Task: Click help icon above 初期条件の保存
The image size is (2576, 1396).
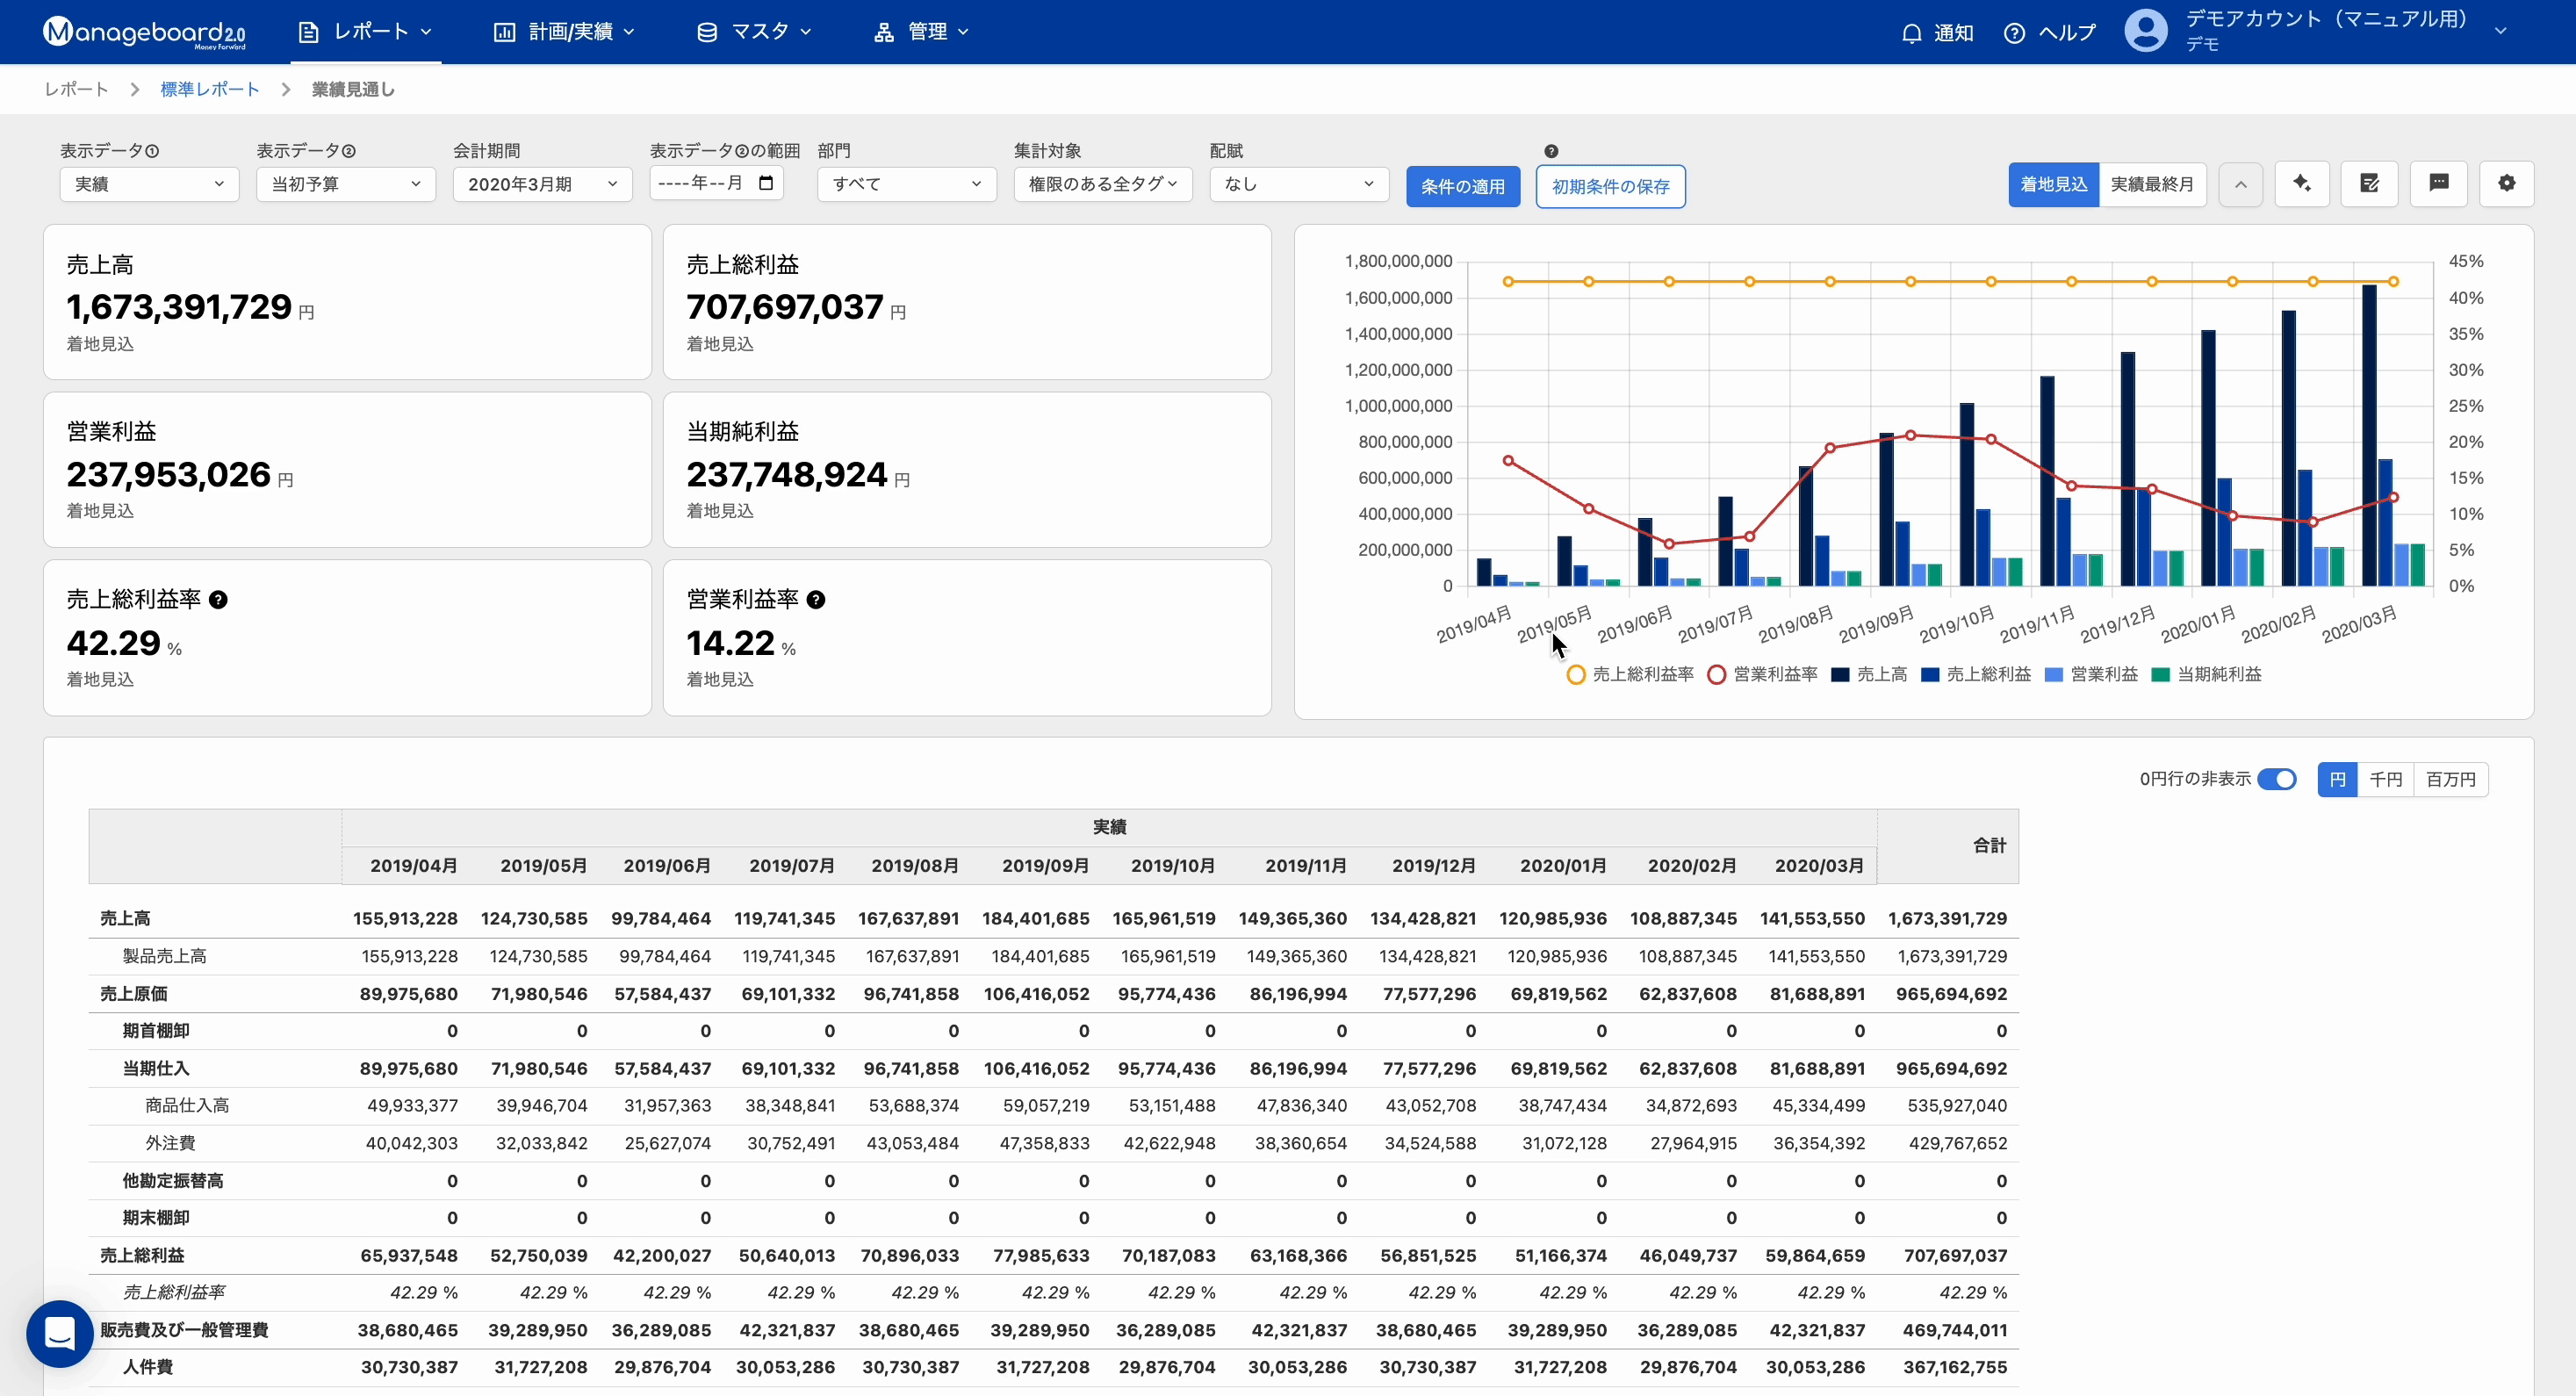Action: click(x=1550, y=151)
